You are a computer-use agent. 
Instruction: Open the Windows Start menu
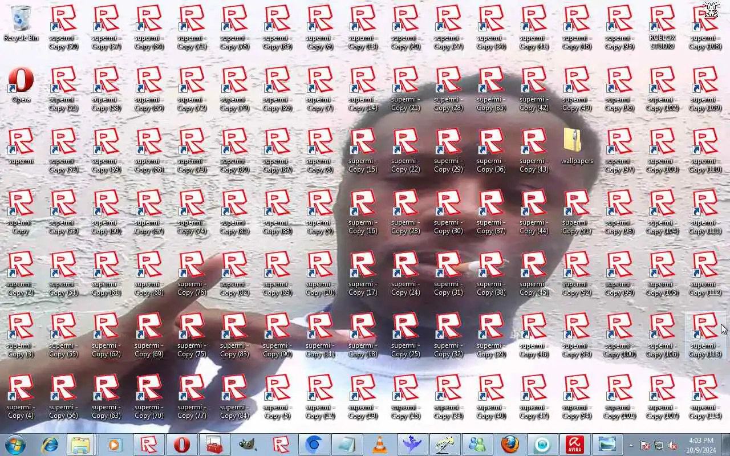(15, 445)
